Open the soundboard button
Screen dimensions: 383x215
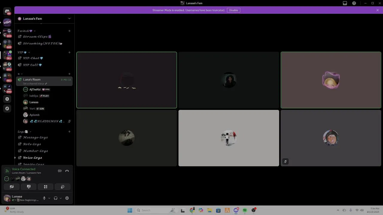[63, 187]
